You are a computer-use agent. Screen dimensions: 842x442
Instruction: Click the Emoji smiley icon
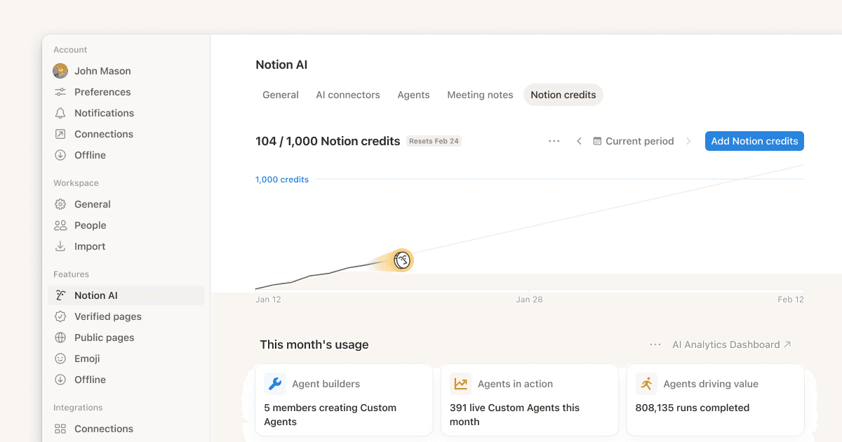(x=60, y=359)
